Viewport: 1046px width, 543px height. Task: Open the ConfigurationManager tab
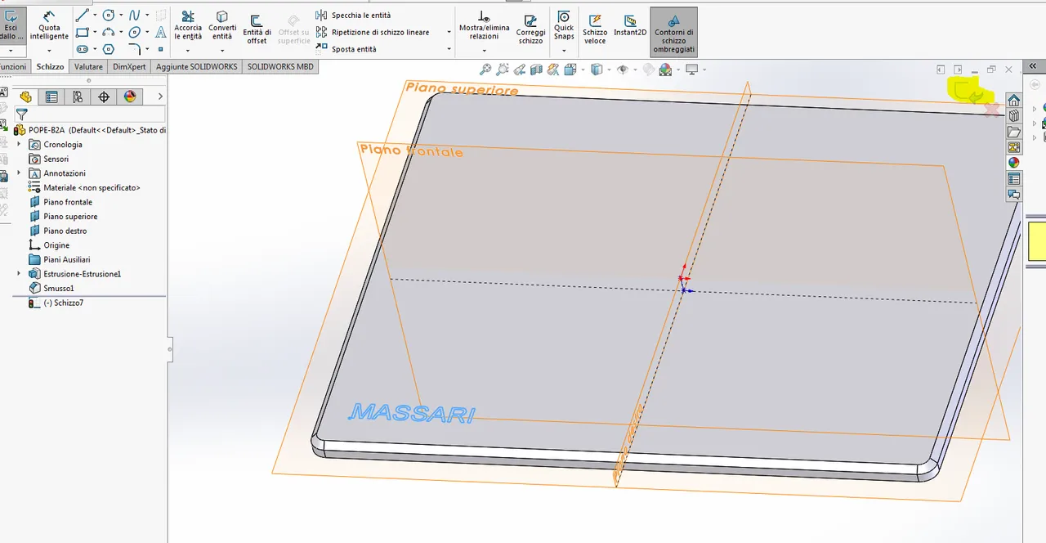pos(78,96)
